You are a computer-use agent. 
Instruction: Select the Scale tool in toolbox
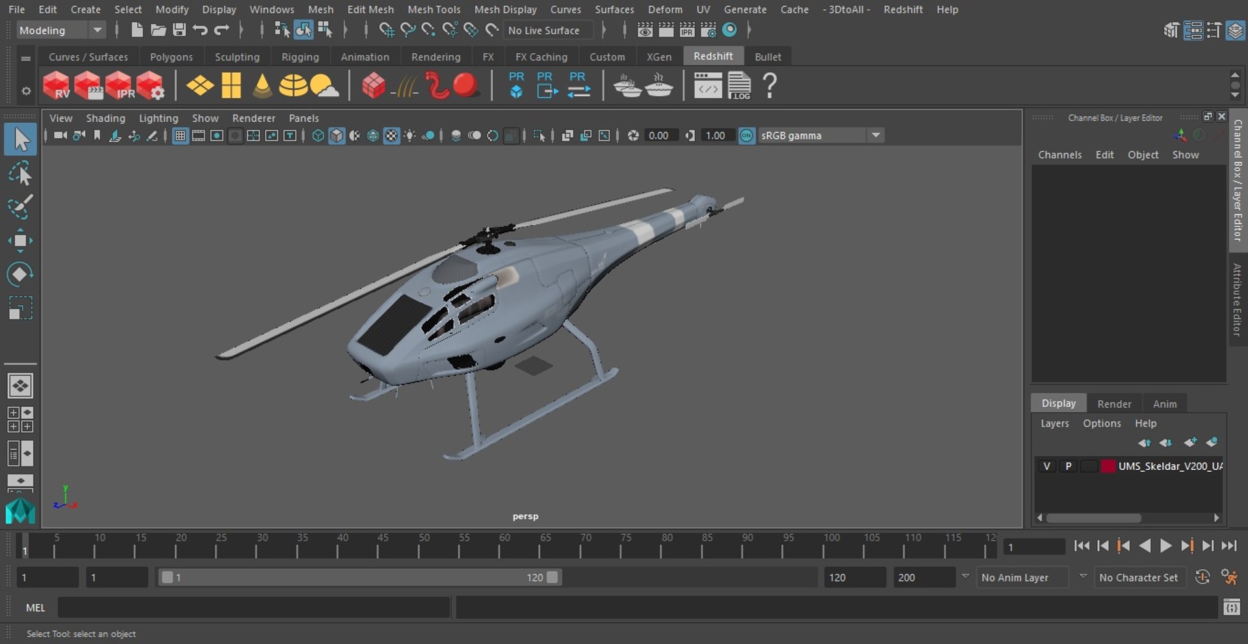coord(20,308)
